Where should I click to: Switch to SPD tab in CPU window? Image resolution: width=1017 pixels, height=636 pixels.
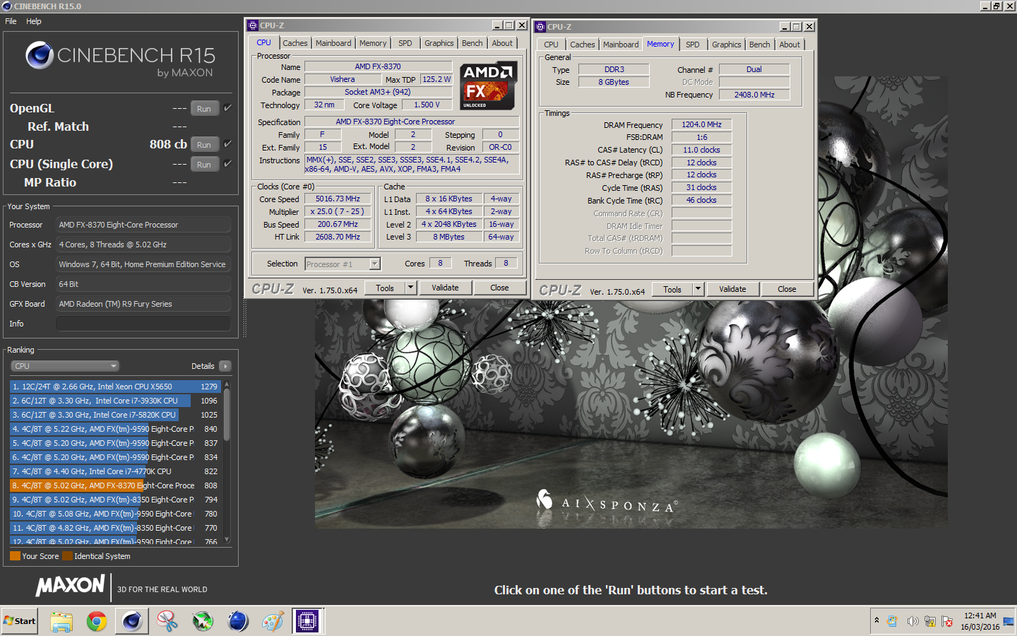tap(405, 43)
